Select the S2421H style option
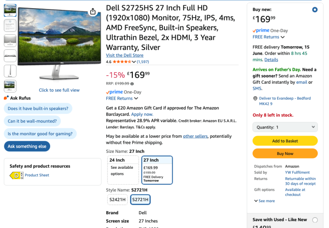This screenshot has height=228, width=329. (117, 199)
